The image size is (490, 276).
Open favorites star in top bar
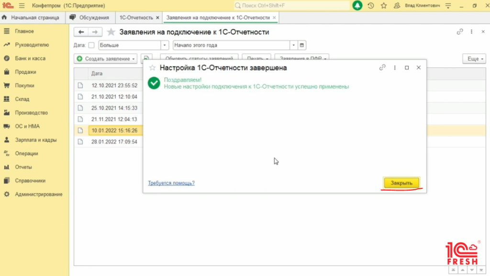click(384, 6)
